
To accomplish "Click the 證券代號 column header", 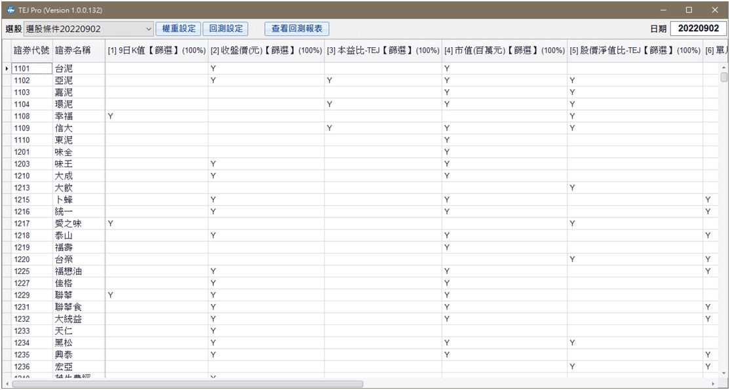I will point(30,50).
